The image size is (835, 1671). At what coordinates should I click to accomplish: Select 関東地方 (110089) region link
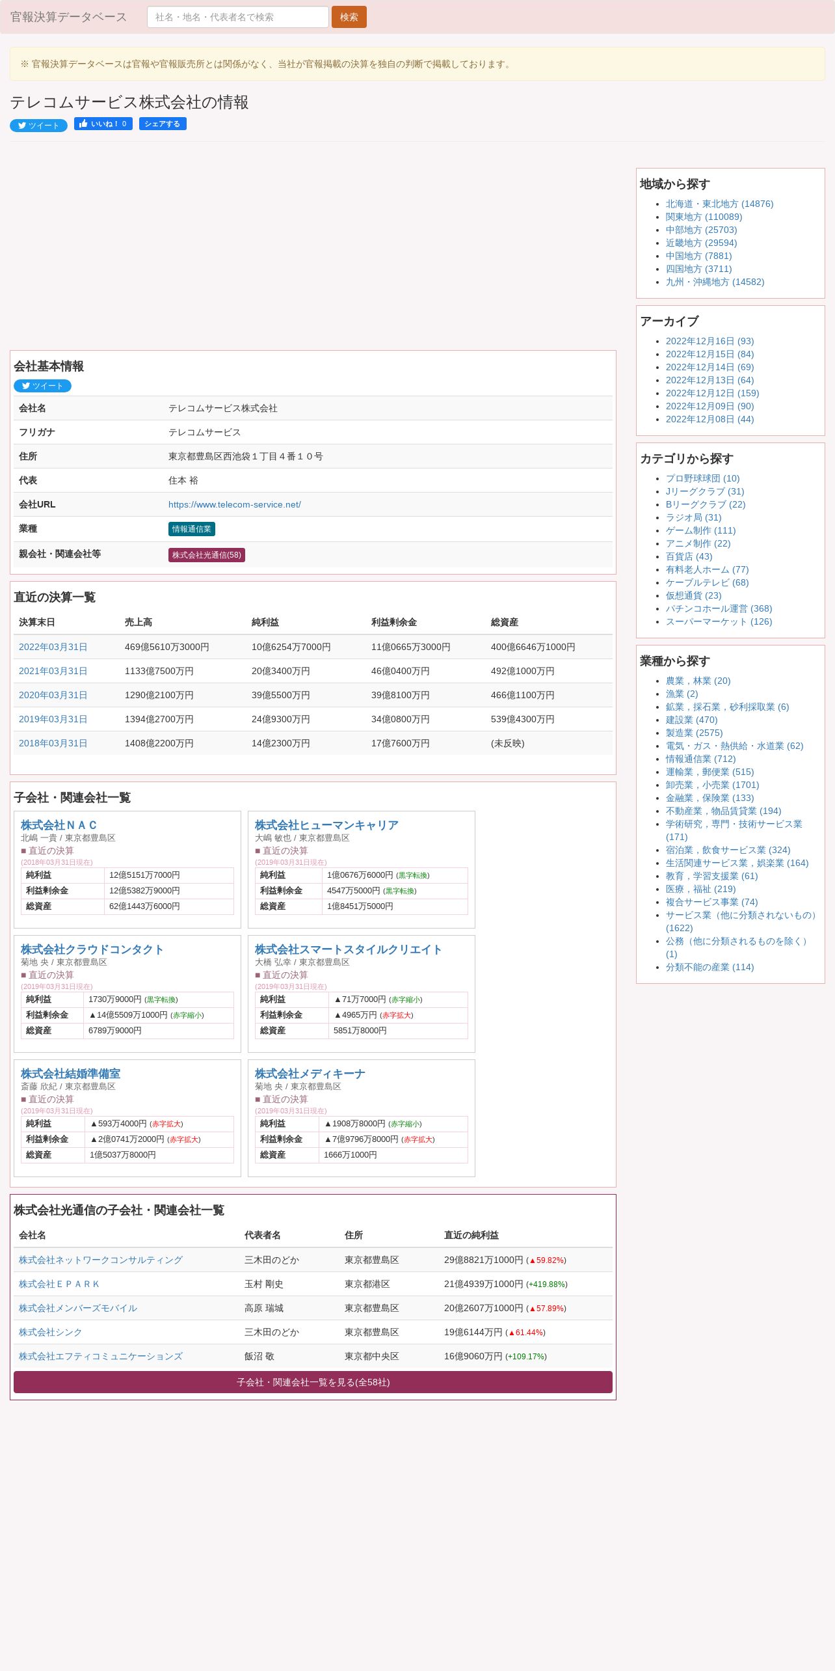704,217
